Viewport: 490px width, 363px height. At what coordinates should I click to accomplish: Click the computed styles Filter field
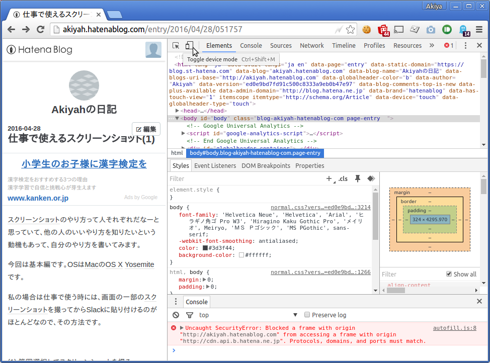[413, 275]
